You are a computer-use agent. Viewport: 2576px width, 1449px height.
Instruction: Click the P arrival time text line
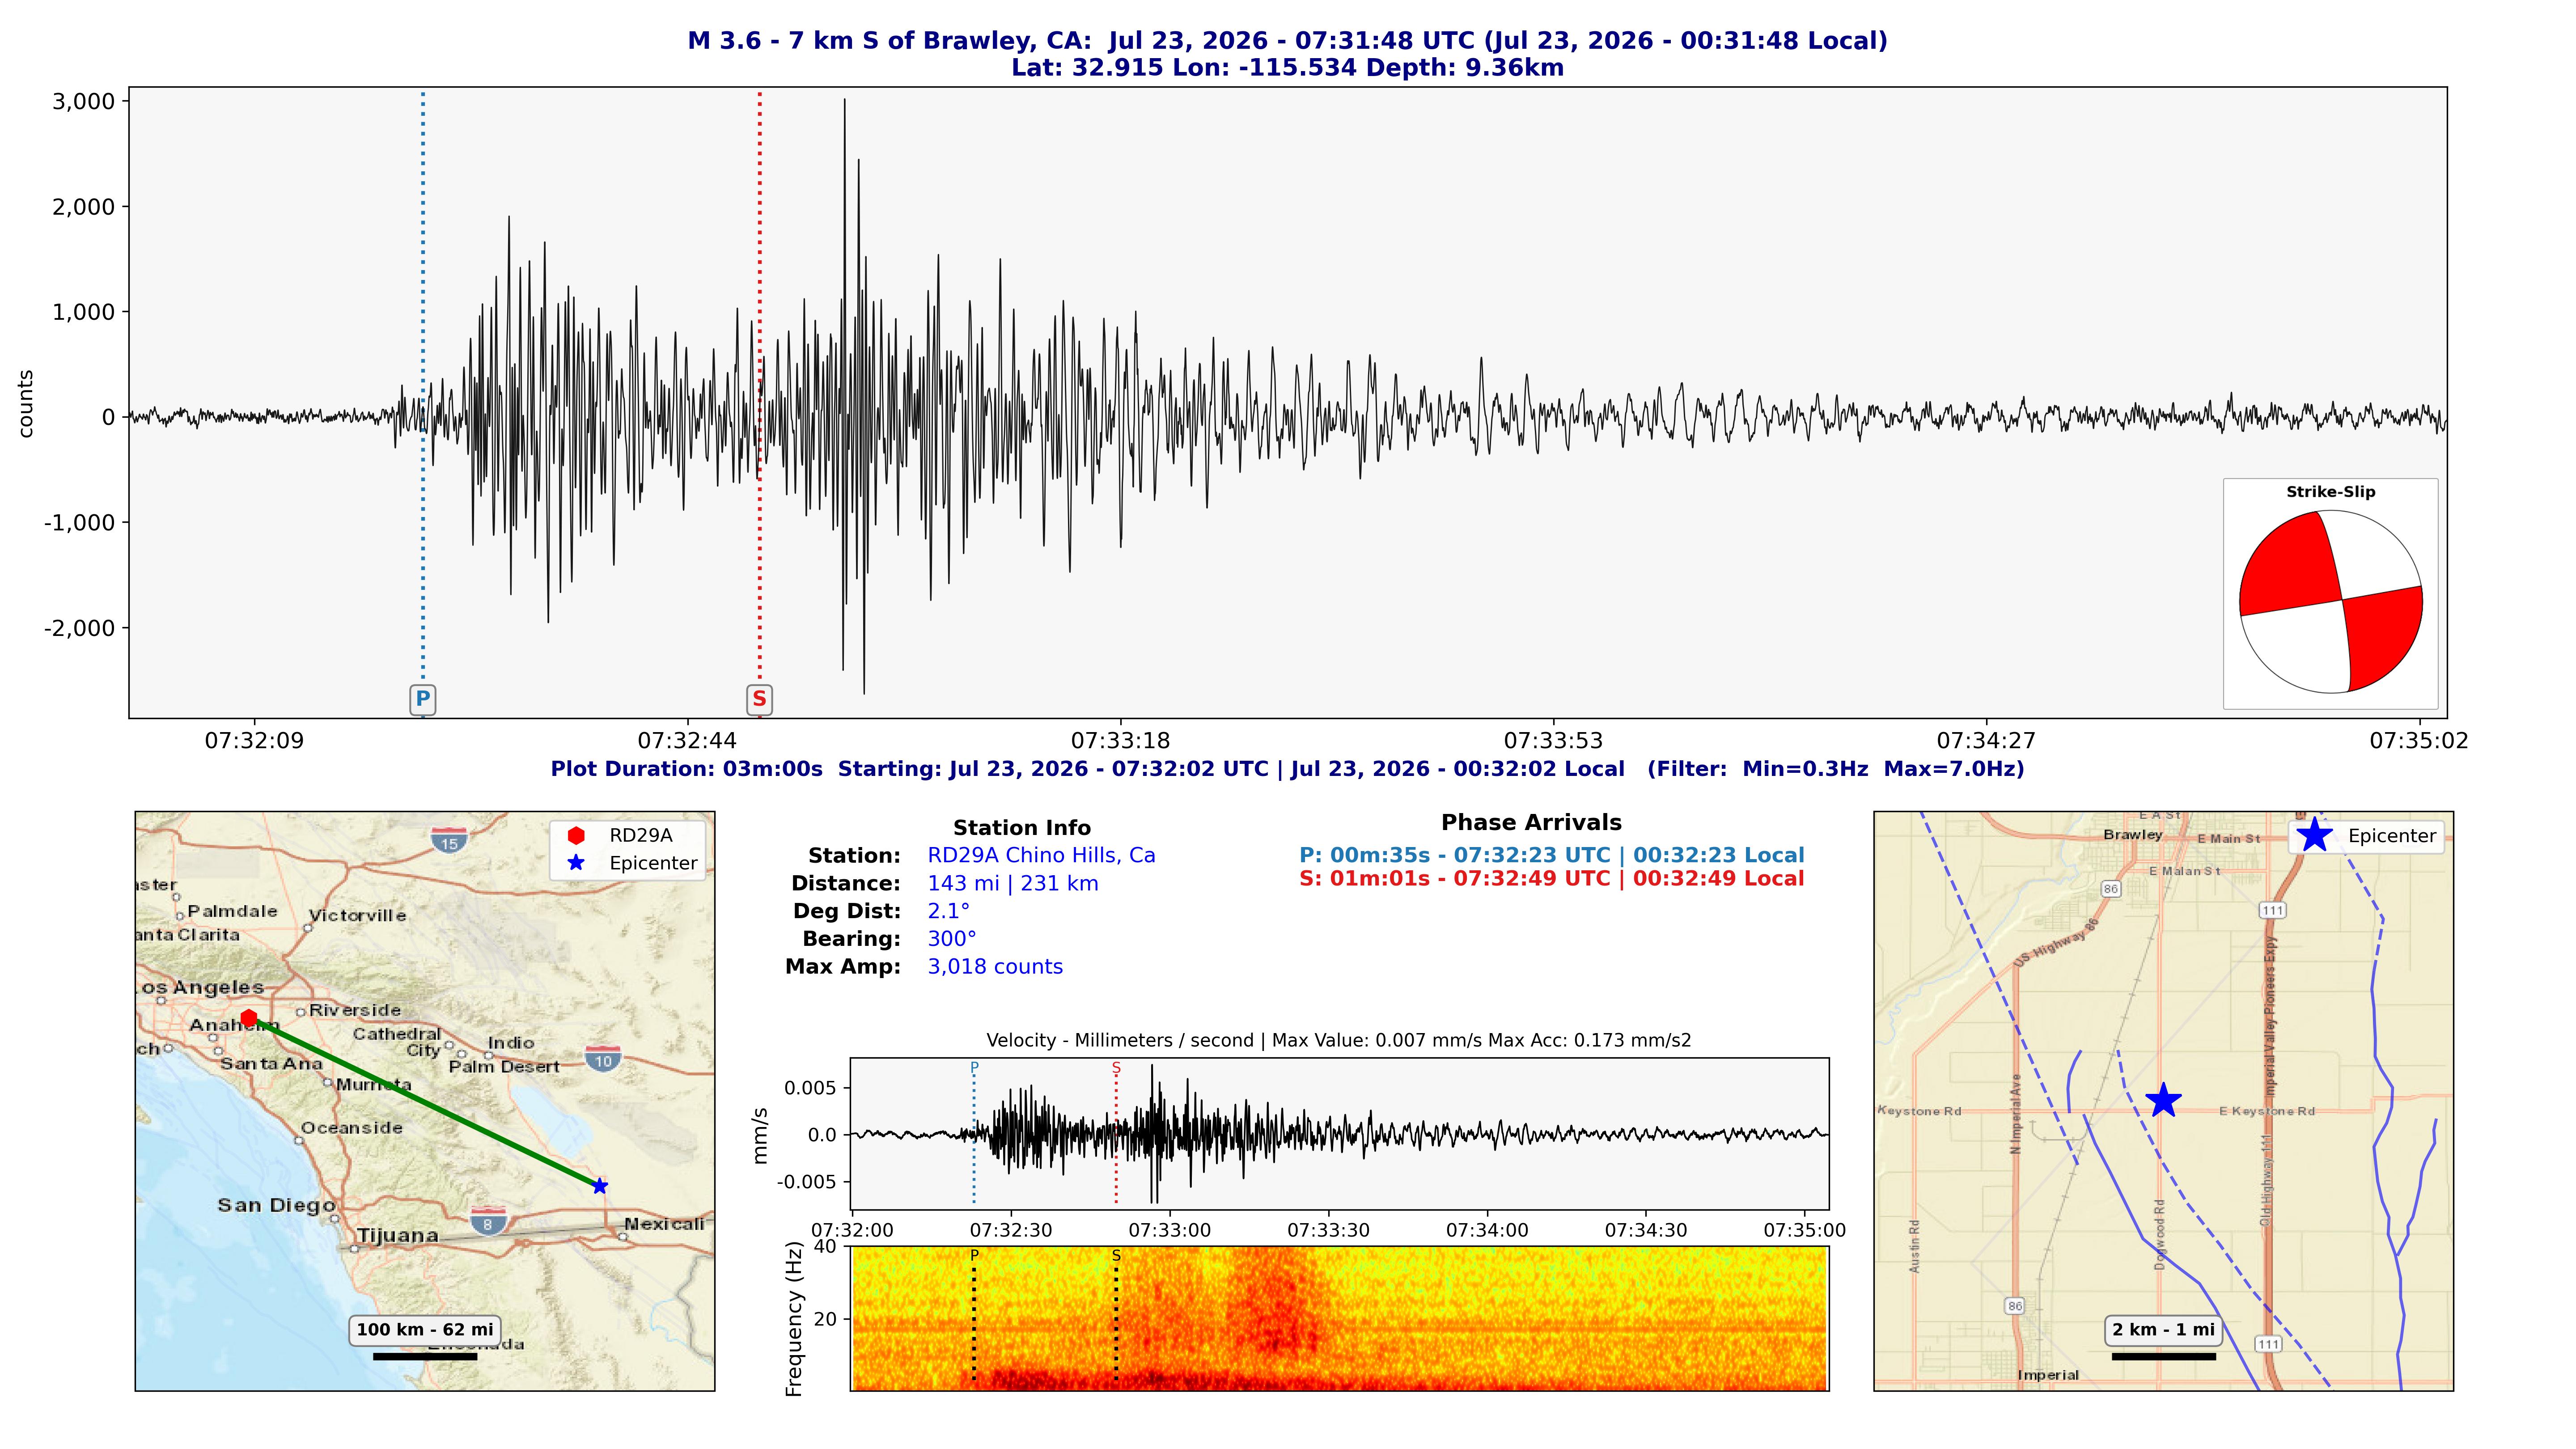[1551, 855]
